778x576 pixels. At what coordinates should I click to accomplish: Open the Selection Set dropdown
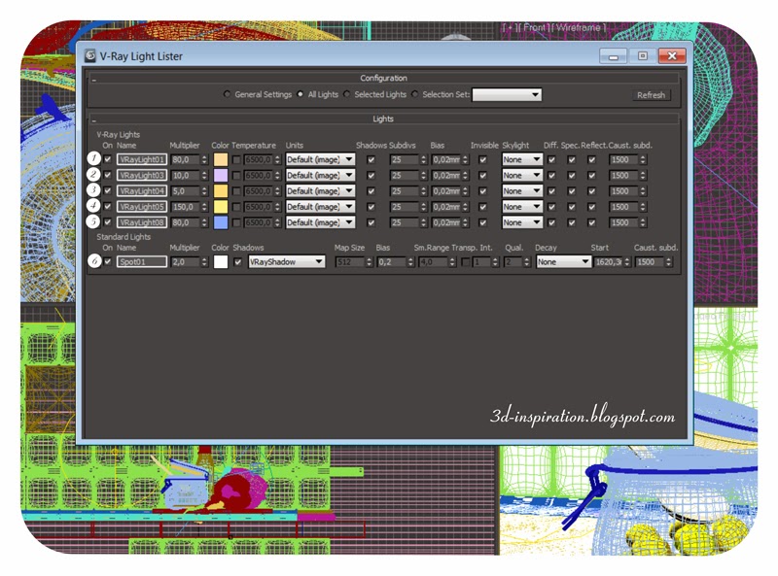pyautogui.click(x=507, y=94)
